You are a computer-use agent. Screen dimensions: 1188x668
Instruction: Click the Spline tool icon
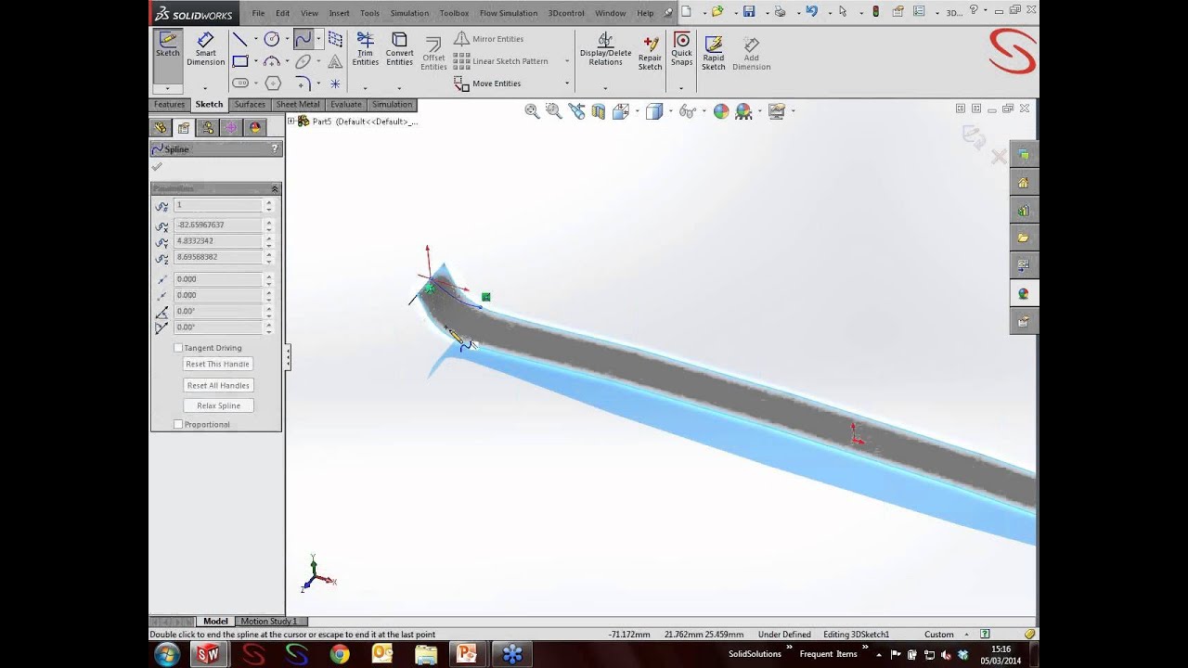303,39
